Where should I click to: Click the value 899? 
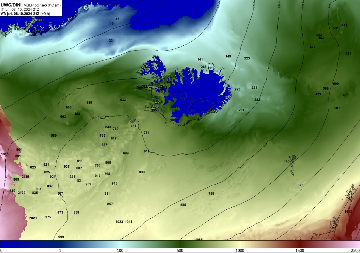[x=142, y=172]
